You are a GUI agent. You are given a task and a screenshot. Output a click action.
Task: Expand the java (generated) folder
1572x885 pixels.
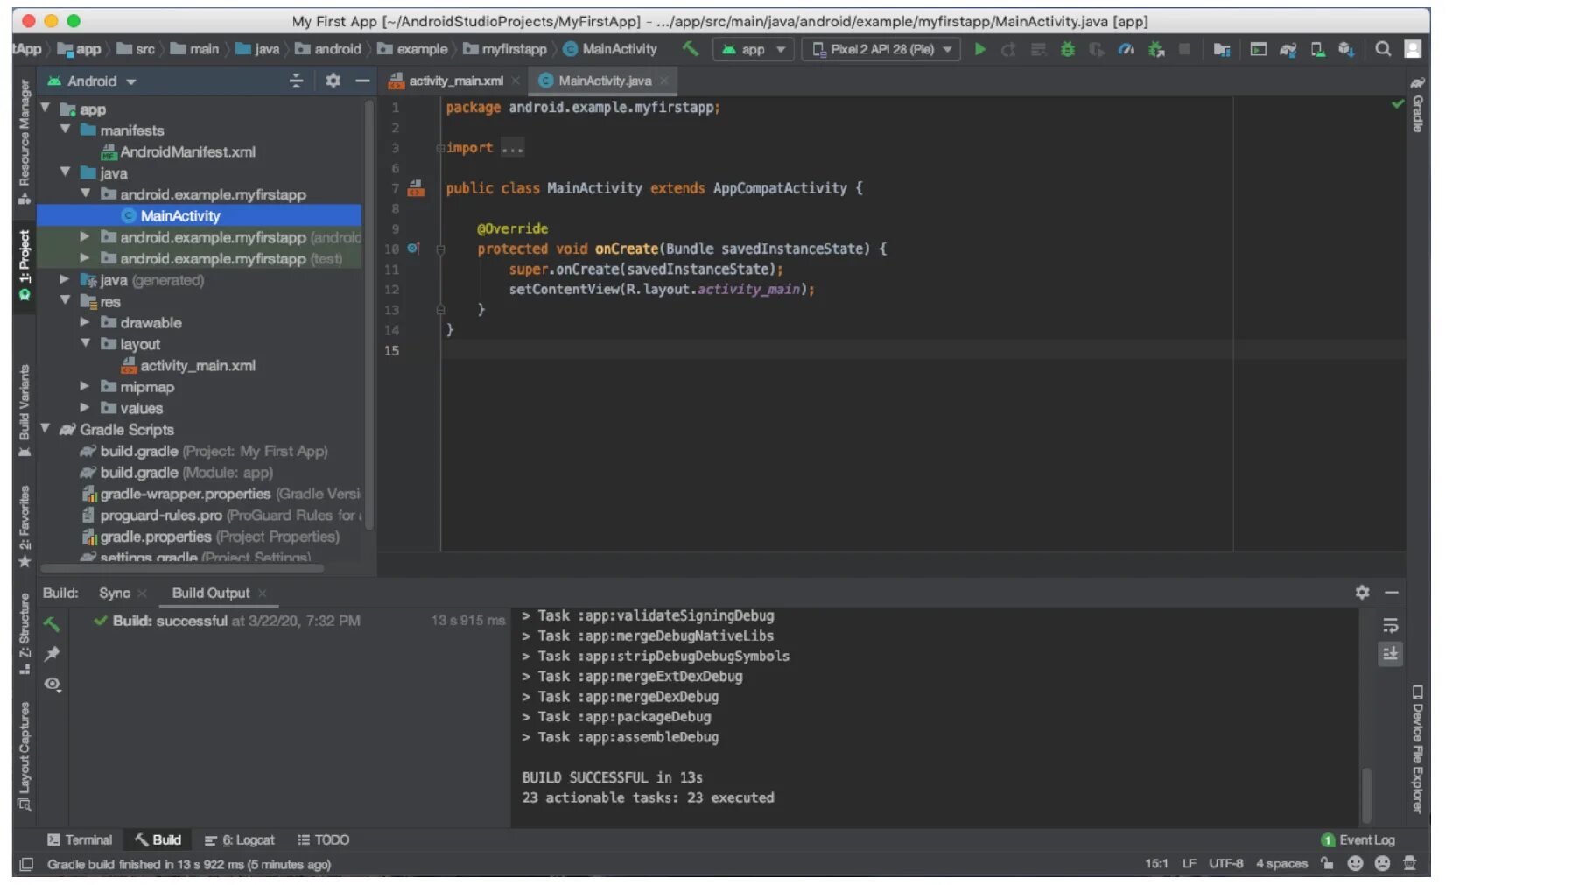[x=65, y=279]
